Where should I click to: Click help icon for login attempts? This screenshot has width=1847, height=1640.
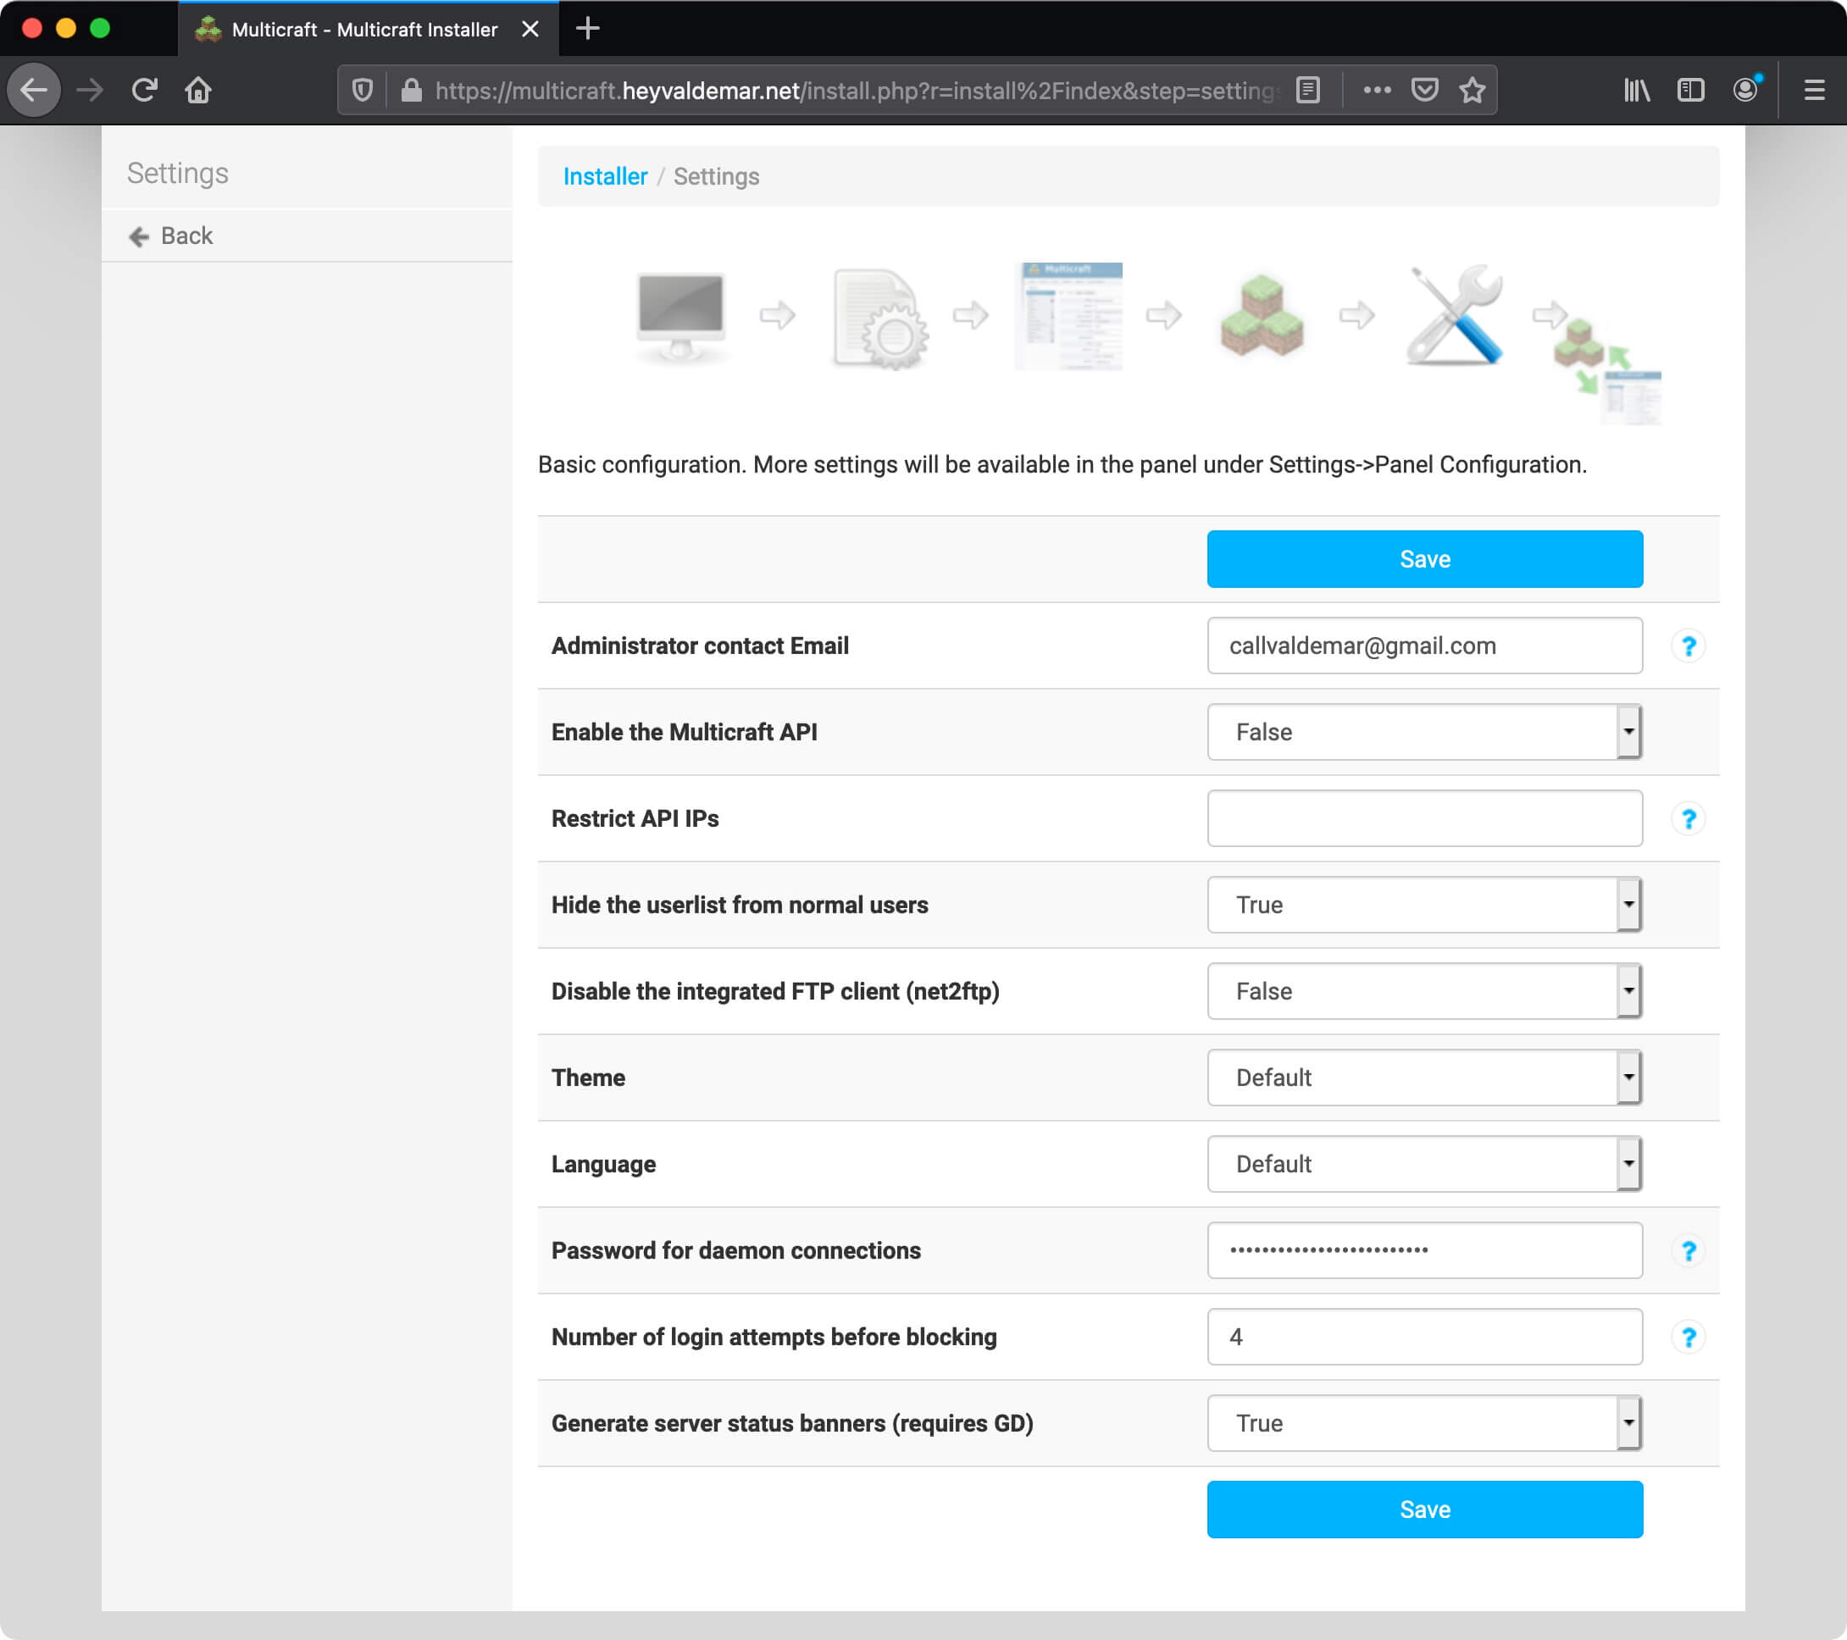(x=1687, y=1337)
